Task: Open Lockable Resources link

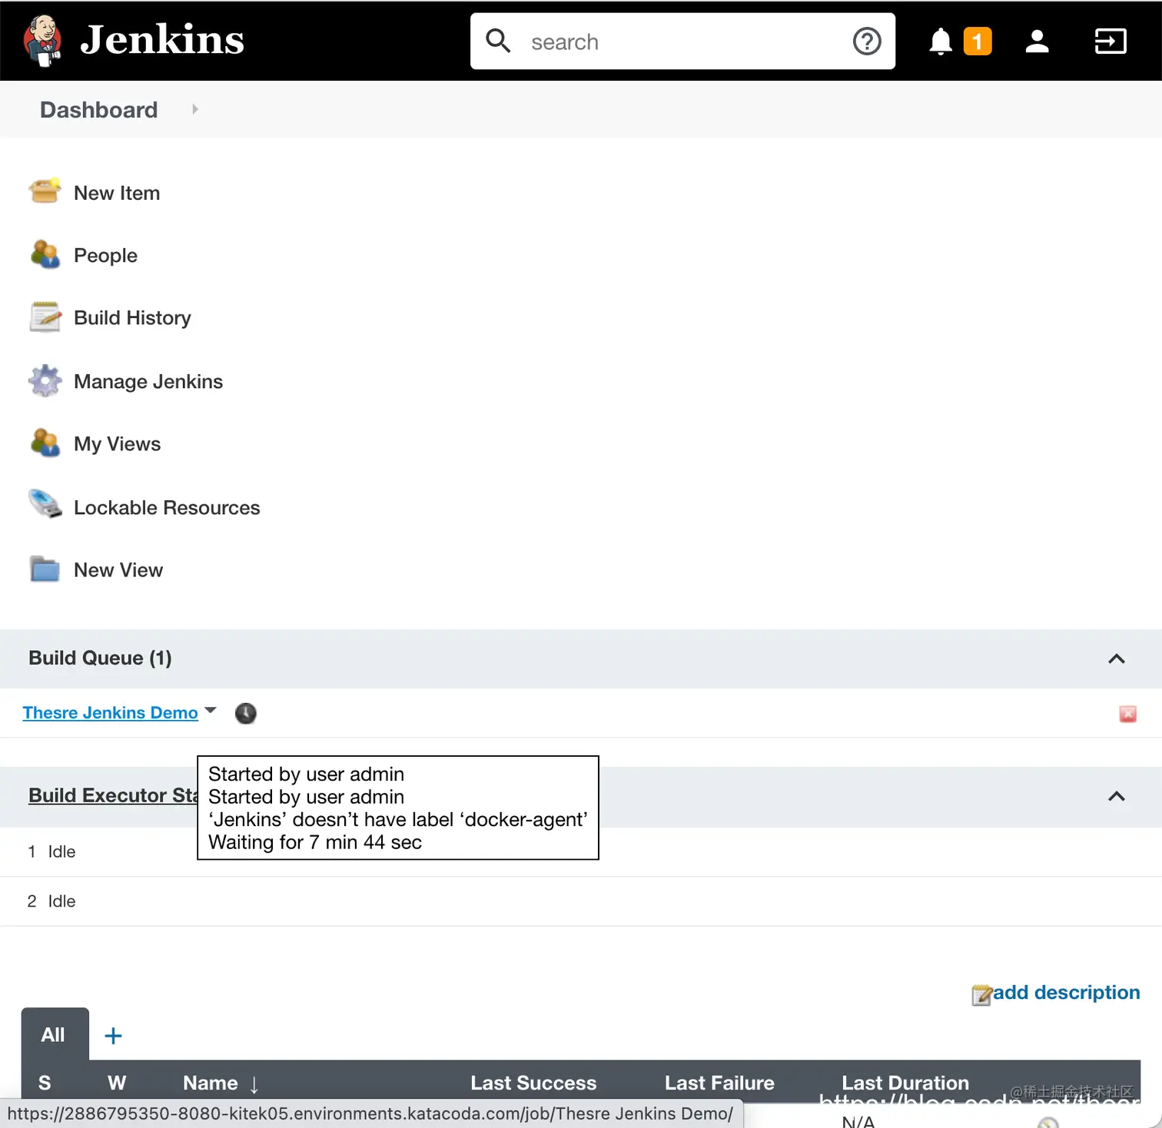Action: 167,508
